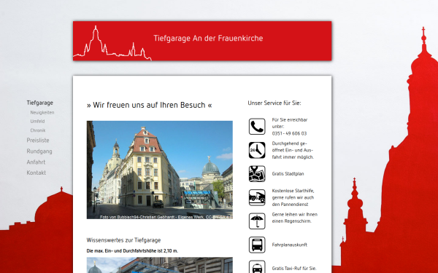Click the Frauenkirche skyline logo in header
Screen dimensions: 438x273
coord(112,43)
